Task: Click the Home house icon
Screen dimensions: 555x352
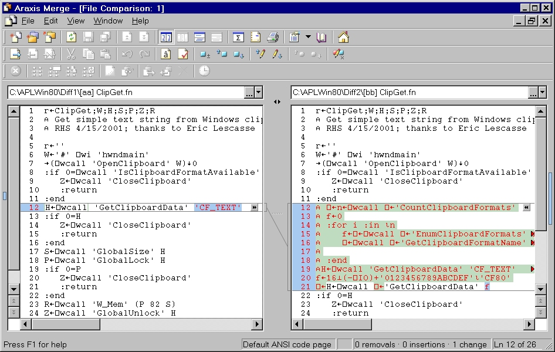Action: point(343,37)
